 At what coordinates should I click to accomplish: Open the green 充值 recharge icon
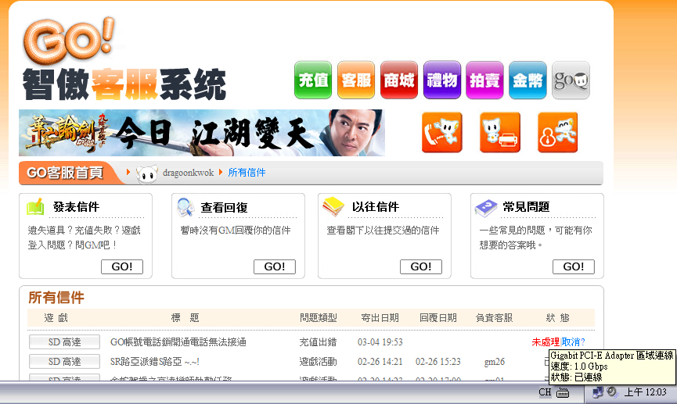(x=313, y=80)
